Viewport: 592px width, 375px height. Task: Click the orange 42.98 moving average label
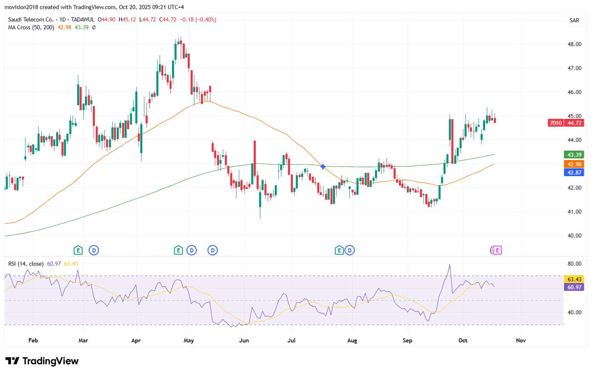(574, 164)
